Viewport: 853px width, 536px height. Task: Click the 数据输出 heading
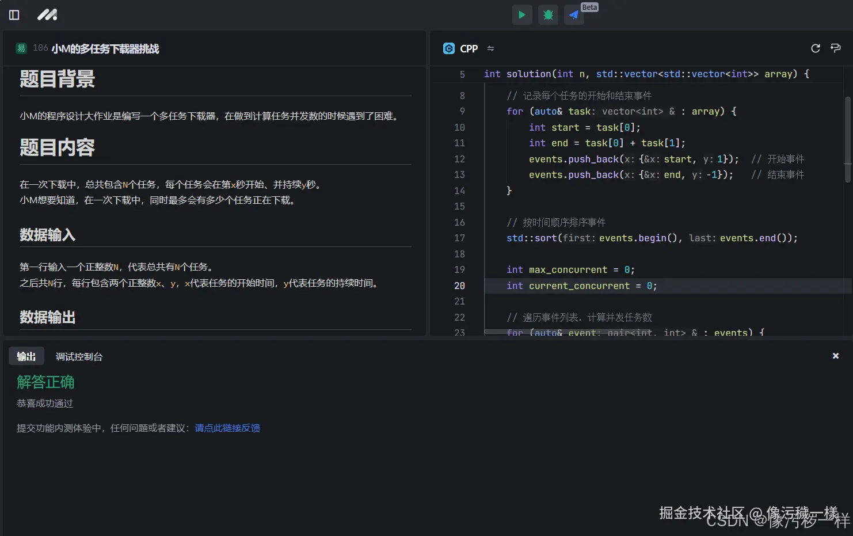click(x=48, y=317)
